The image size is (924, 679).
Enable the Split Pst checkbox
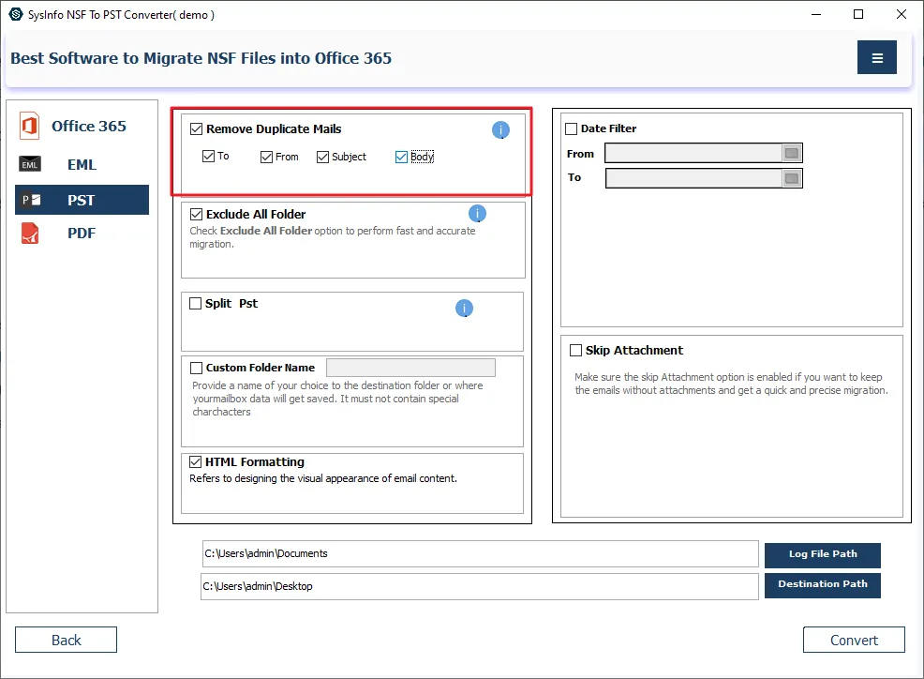tap(196, 304)
